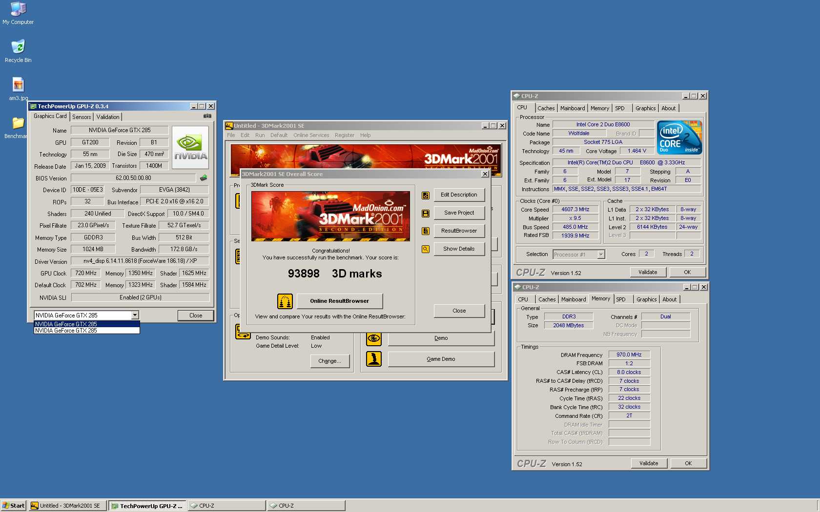Open Online Services menu in 3DMark
This screenshot has height=512, width=820.
pos(311,135)
